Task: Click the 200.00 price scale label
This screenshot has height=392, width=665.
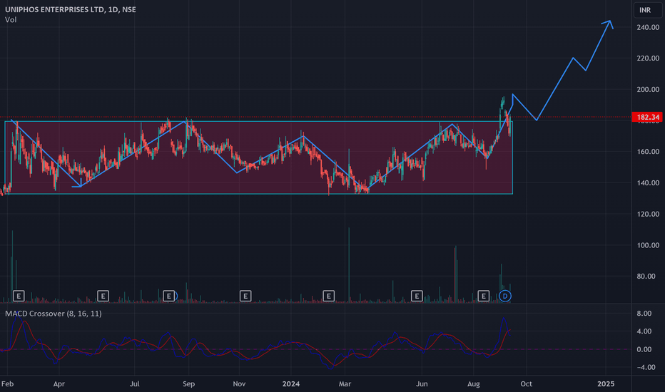Action: [648, 89]
